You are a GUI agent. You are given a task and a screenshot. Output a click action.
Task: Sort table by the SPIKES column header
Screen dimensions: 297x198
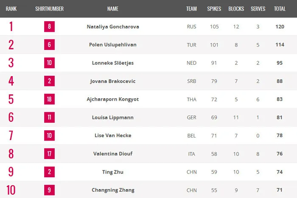(214, 8)
